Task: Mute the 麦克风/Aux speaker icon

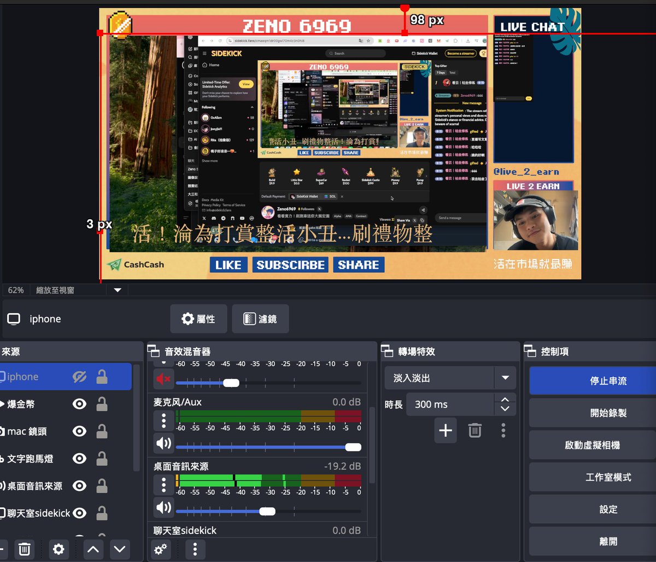Action: pyautogui.click(x=163, y=443)
